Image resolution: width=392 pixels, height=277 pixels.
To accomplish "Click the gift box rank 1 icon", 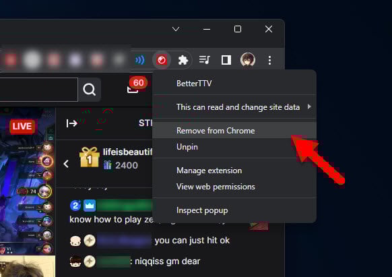I will [90, 157].
